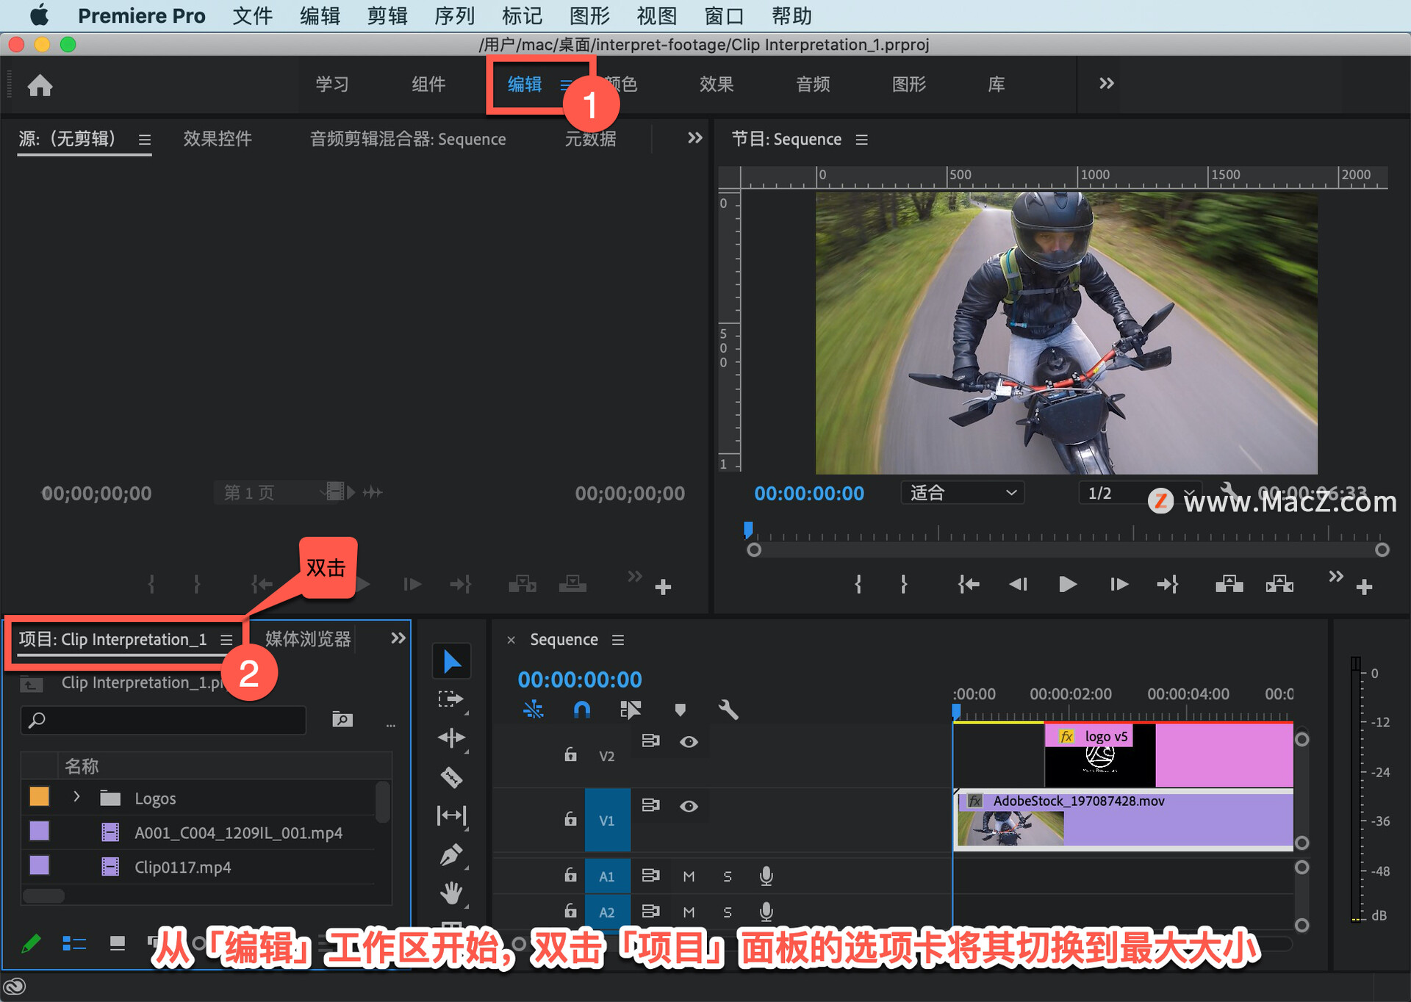Open the 媒体浏览器 panel tab

click(308, 639)
